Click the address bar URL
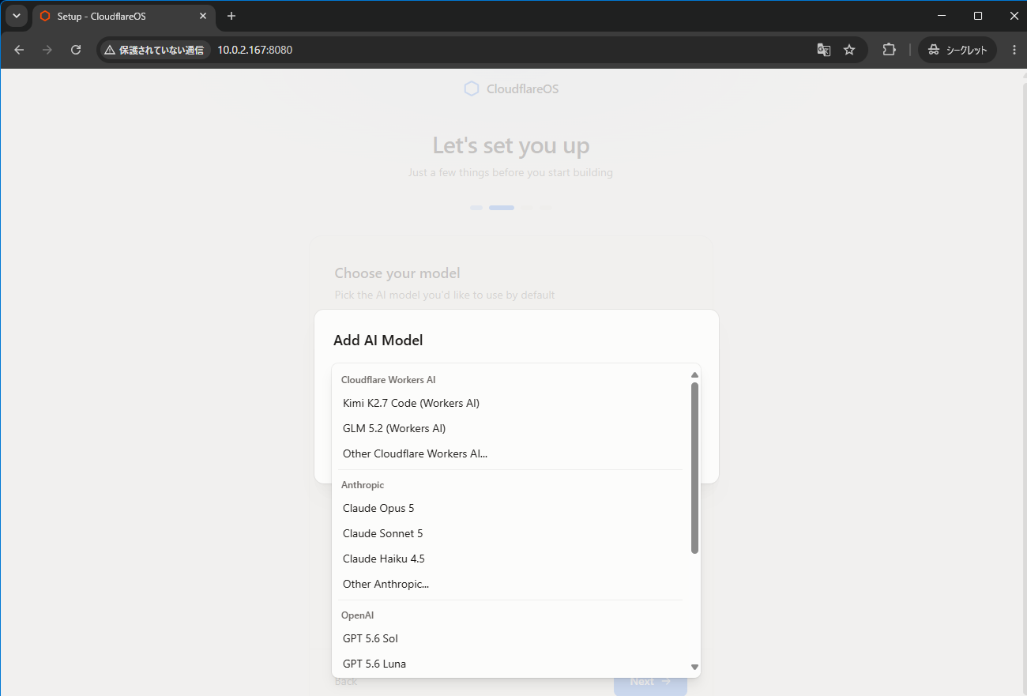Screen dimensions: 1027x696 [x=255, y=50]
